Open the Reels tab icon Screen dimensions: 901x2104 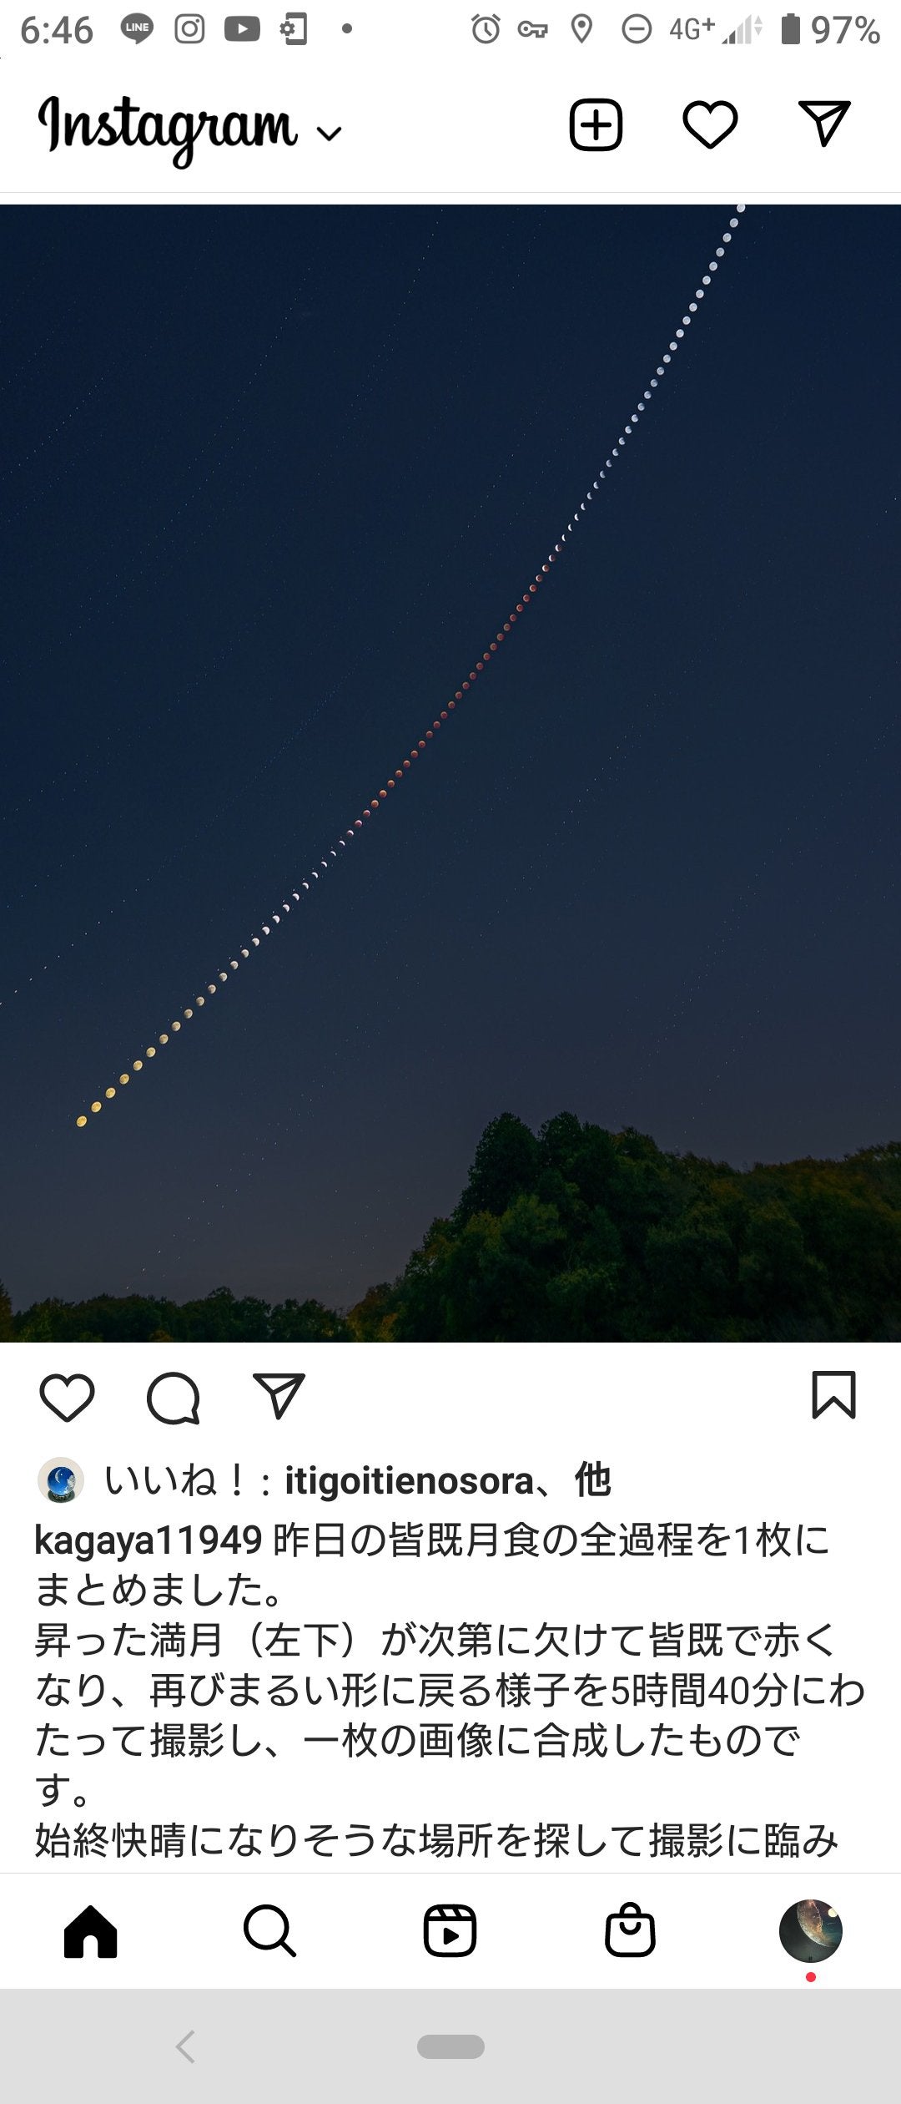[450, 1930]
